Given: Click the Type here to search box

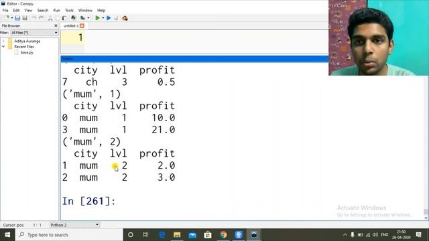Looking at the screenshot, I should click(x=69, y=235).
